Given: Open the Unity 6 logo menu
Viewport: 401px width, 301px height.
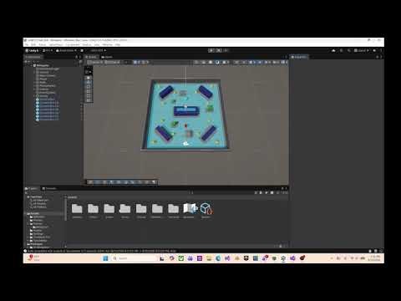Looking at the screenshot, I should point(32,50).
